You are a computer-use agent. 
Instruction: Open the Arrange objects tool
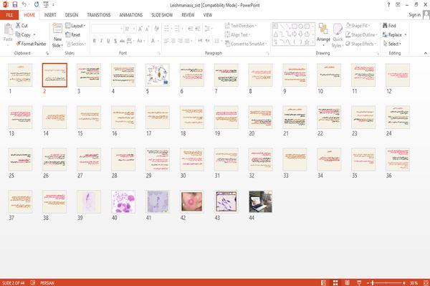tap(323, 34)
